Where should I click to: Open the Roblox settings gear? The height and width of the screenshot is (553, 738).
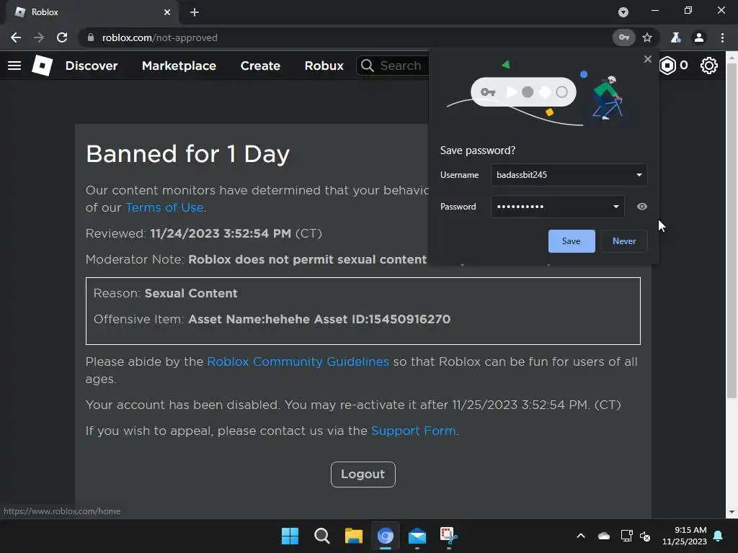(709, 66)
